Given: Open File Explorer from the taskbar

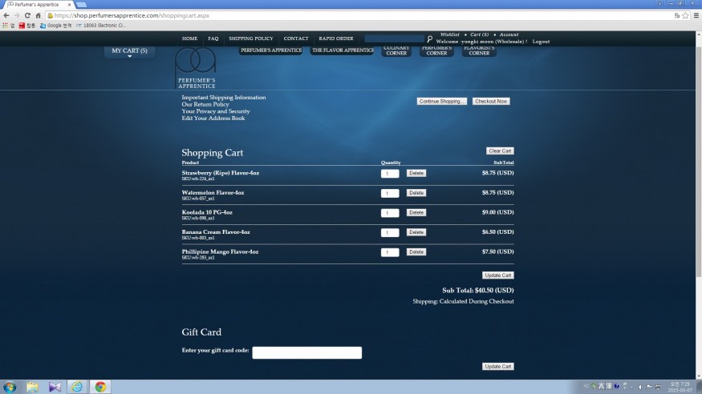Looking at the screenshot, I should (32, 387).
